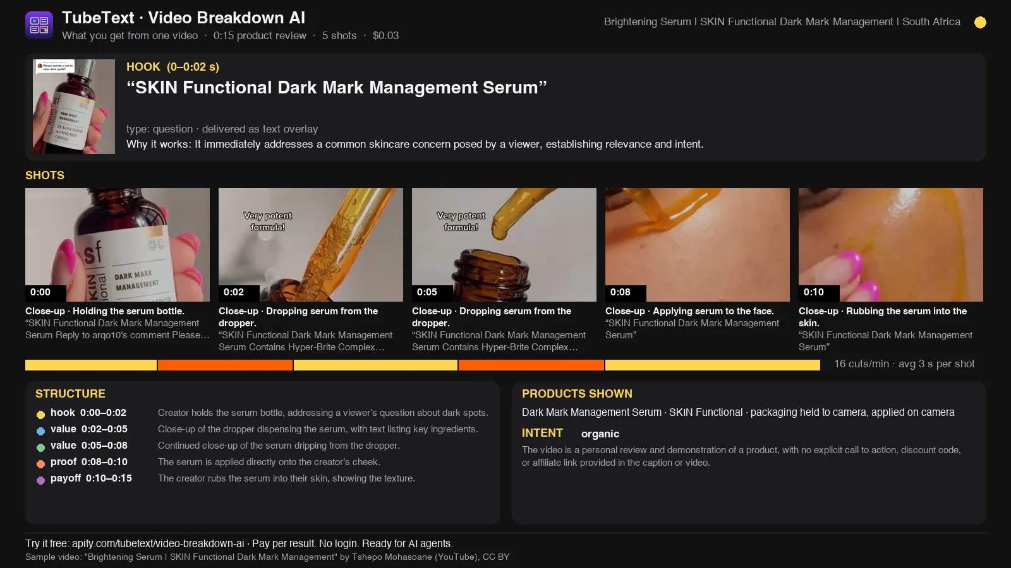
Task: Click the blue dot beside value 0:02–0:05
Action: (40, 431)
